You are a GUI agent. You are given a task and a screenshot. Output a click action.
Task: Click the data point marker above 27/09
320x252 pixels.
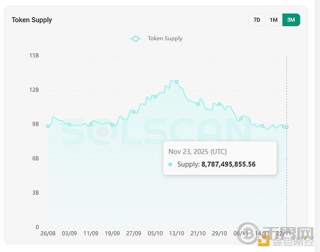click(x=134, y=112)
